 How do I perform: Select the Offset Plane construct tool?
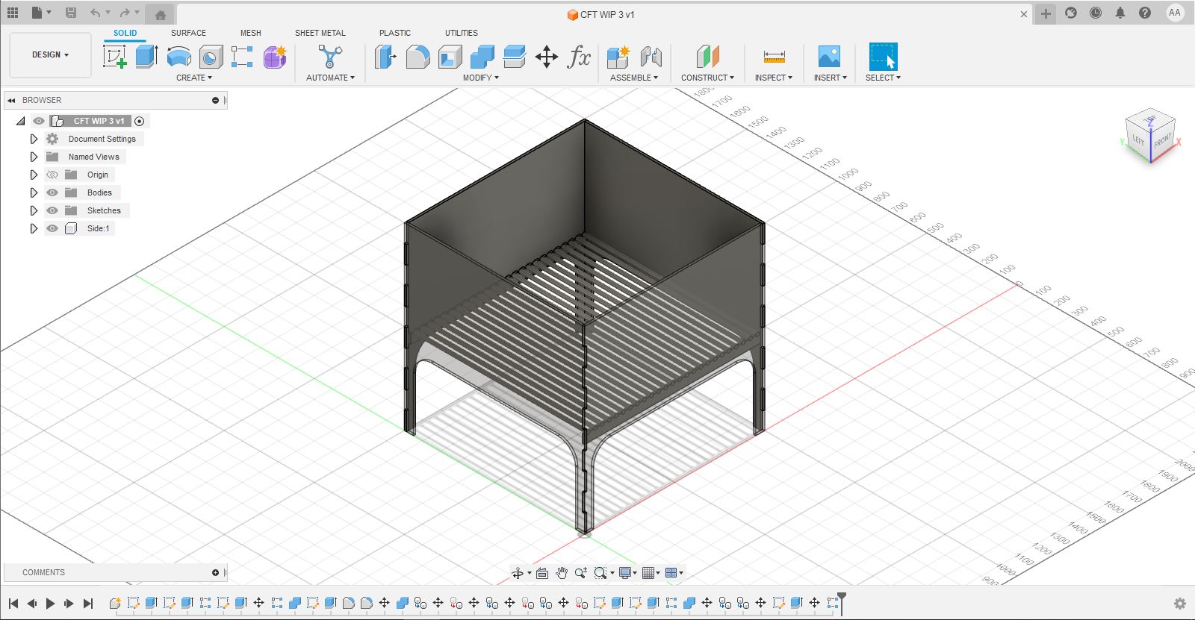pos(707,57)
